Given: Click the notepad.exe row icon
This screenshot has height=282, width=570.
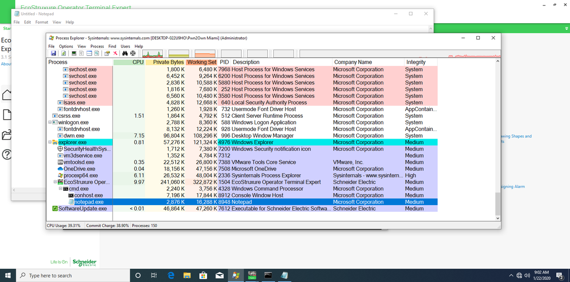Looking at the screenshot, I should [71, 202].
